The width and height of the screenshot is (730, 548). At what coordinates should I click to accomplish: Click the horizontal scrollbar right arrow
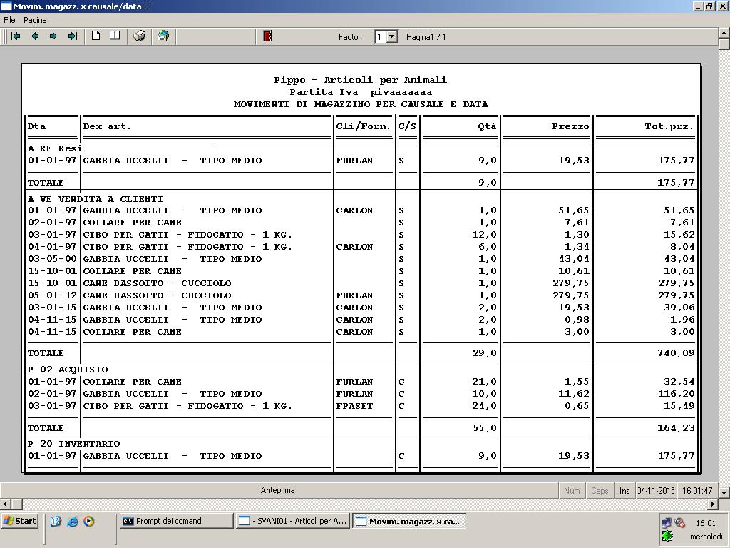click(x=713, y=504)
